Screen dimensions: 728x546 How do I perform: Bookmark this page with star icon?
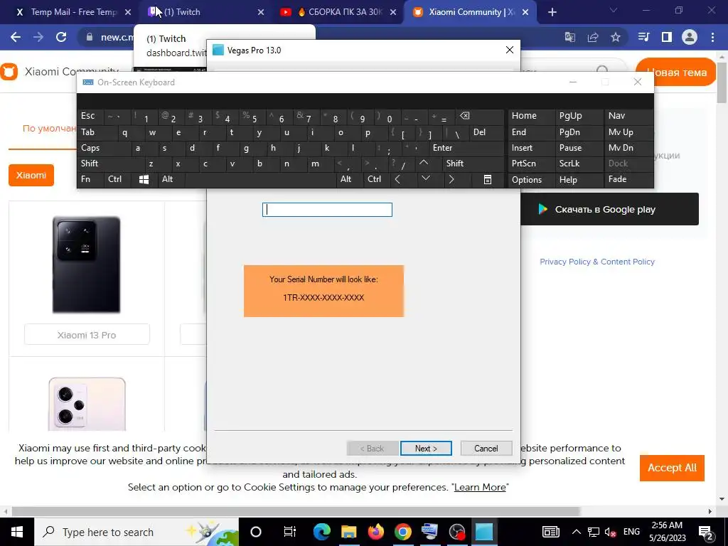(x=616, y=37)
